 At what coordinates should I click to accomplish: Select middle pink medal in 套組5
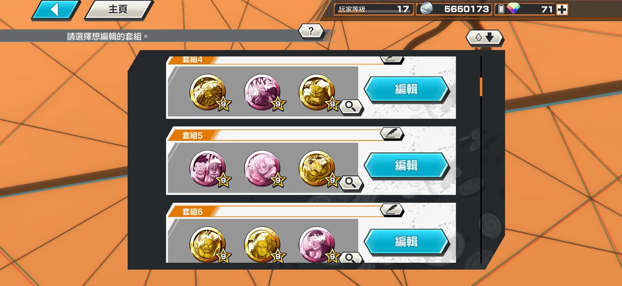pyautogui.click(x=262, y=168)
